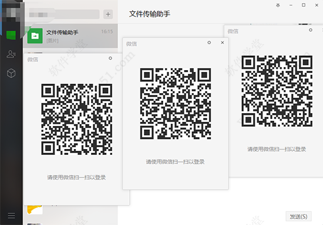The height and width of the screenshot is (225, 323).
Task: Click 微信 title of right login window
Action: click(x=233, y=31)
